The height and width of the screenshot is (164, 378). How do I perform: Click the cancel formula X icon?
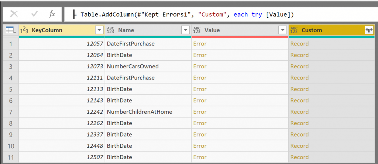tap(14, 14)
